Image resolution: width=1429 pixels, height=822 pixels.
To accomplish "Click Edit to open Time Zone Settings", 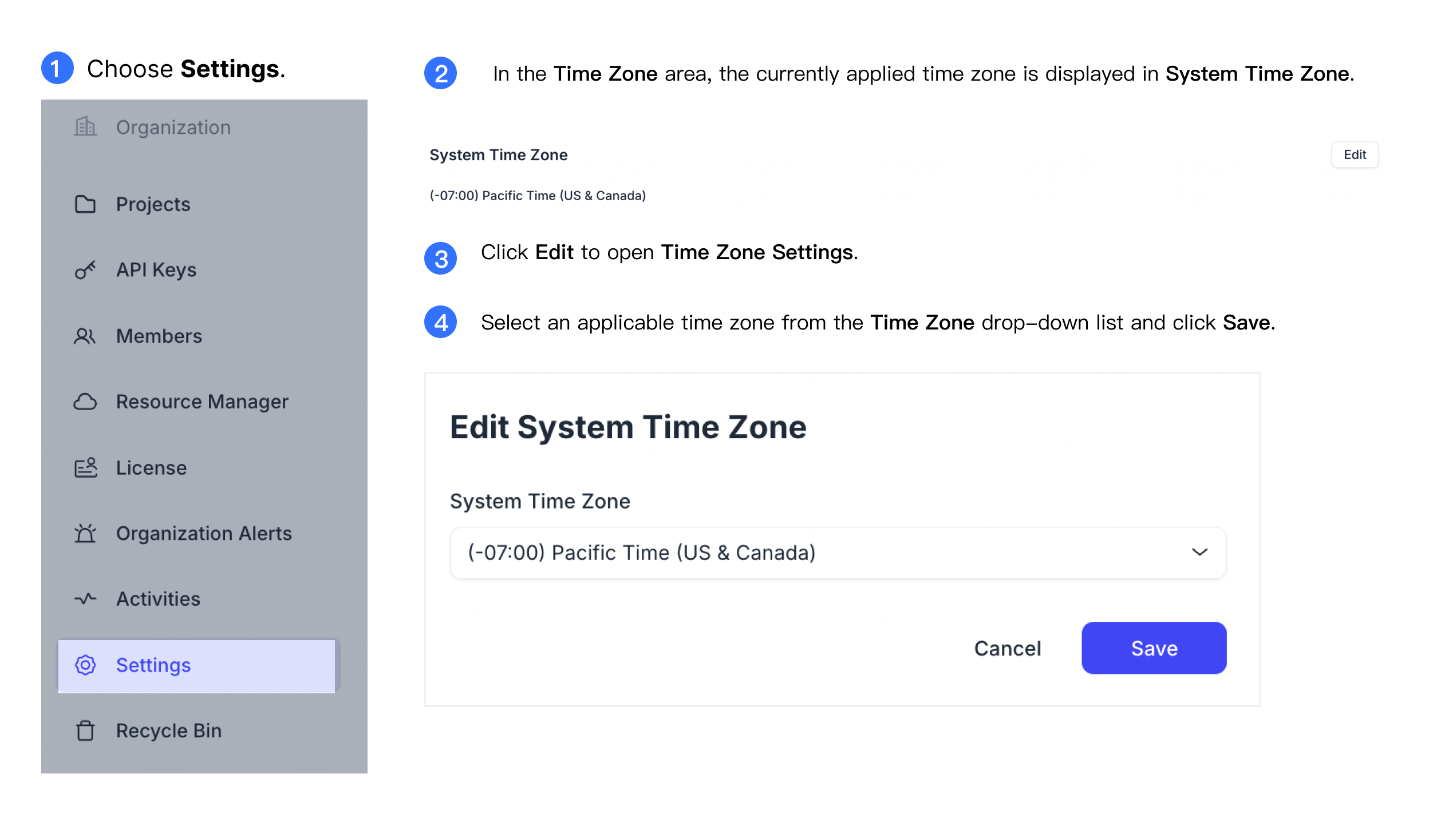I will 1355,155.
